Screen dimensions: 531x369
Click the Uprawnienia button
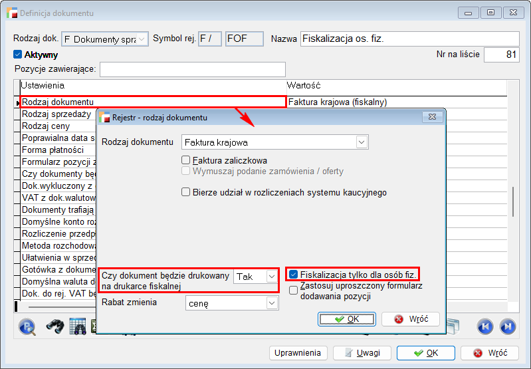pyautogui.click(x=299, y=353)
